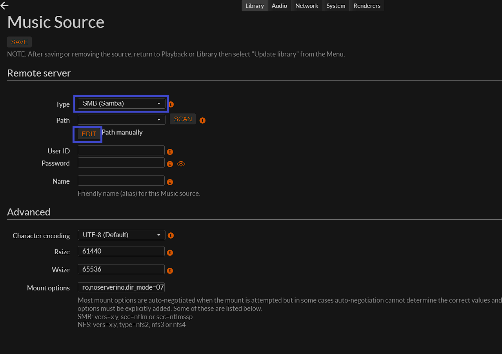Focus the User ID input field
This screenshot has width=502, height=354.
coord(121,150)
